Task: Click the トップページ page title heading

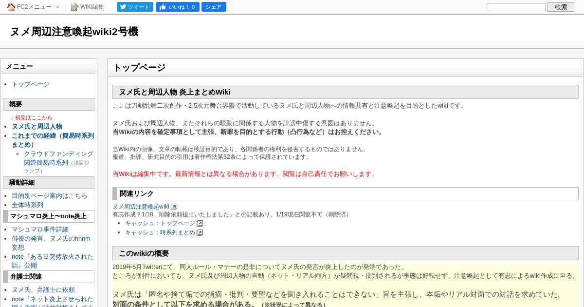Action: coord(345,68)
